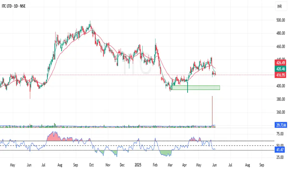Click the Nov label on time axis
This screenshot has height=170, width=288.
[108, 165]
